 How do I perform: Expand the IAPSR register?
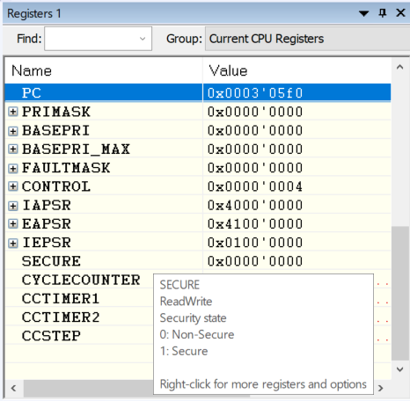pos(13,205)
